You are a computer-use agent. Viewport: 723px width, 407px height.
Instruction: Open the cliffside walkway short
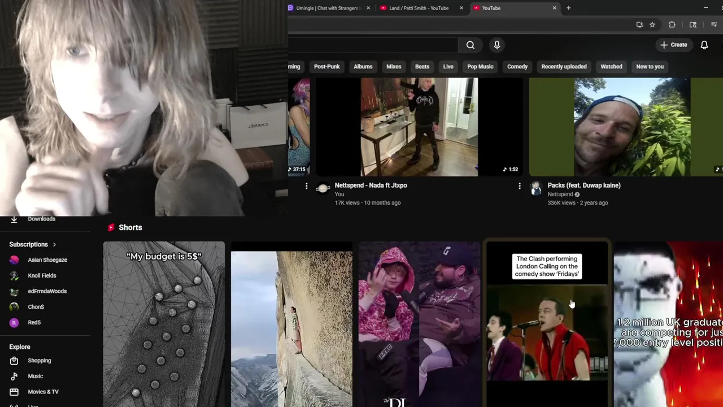(x=291, y=324)
